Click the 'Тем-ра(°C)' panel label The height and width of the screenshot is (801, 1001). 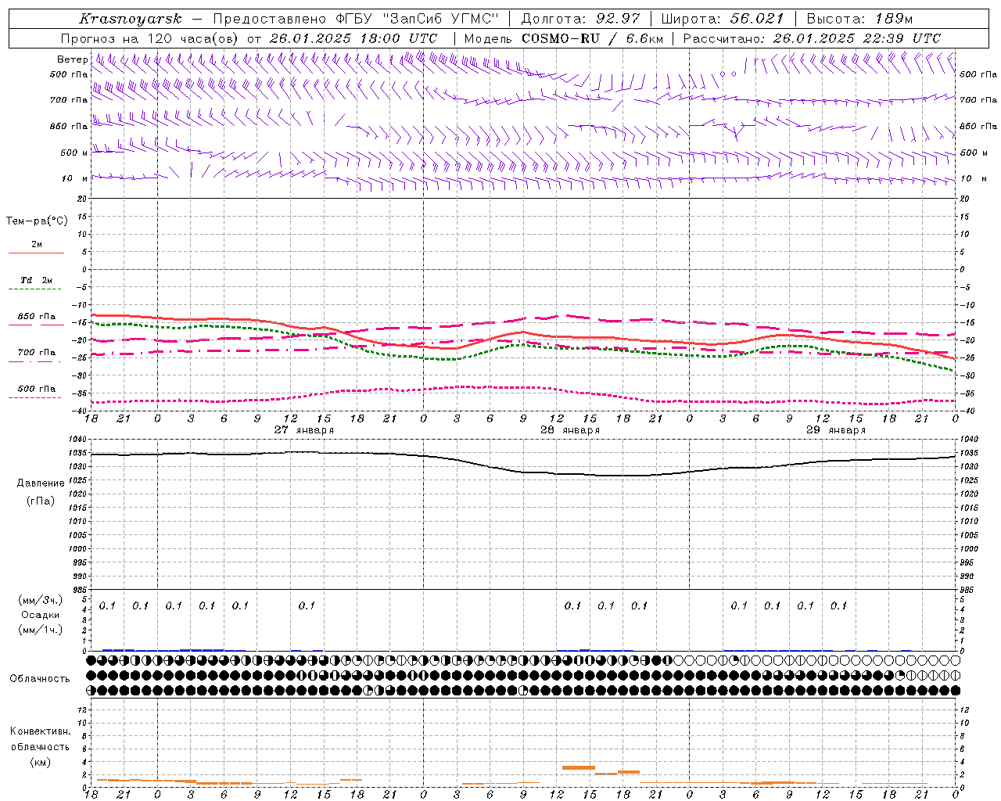point(37,221)
